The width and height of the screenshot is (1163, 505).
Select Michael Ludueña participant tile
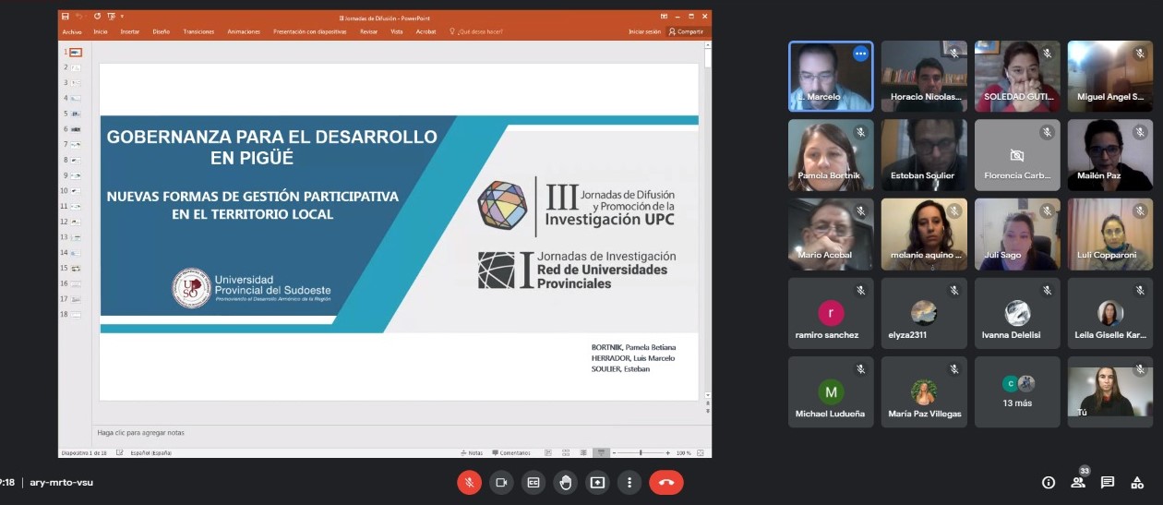831,392
